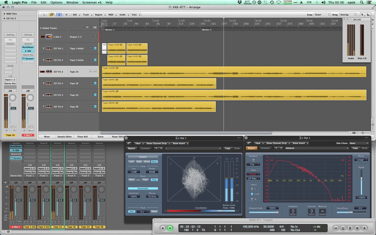Select the R channel checkbox in Match EQ
Image resolution: width=376 pixels, height=235 pixels.
click(x=252, y=199)
